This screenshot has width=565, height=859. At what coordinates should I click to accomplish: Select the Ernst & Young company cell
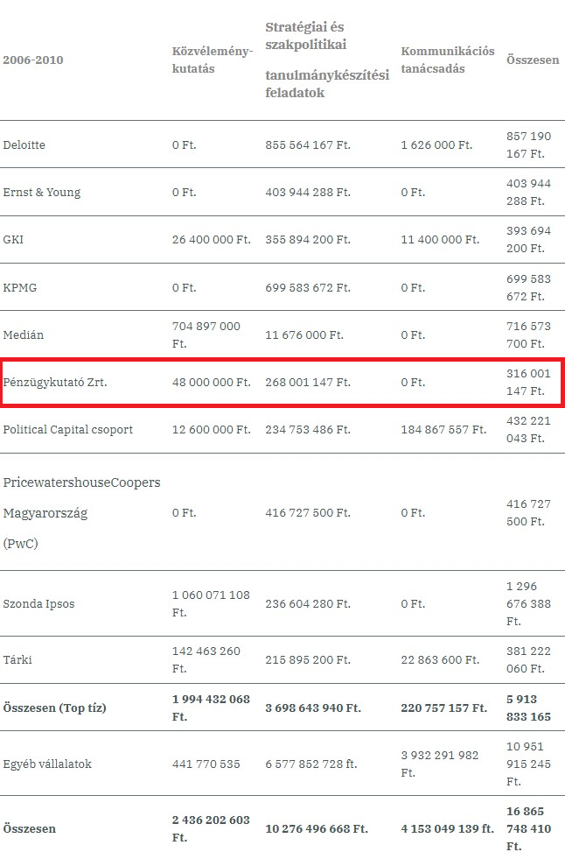coord(42,193)
